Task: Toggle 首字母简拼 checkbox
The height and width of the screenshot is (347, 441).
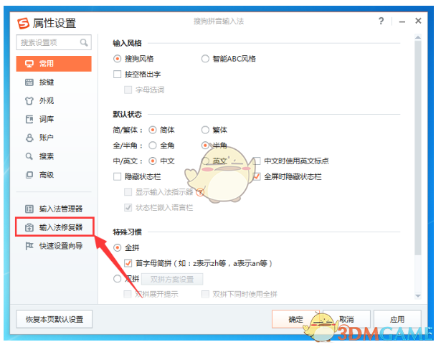Action: click(128, 263)
